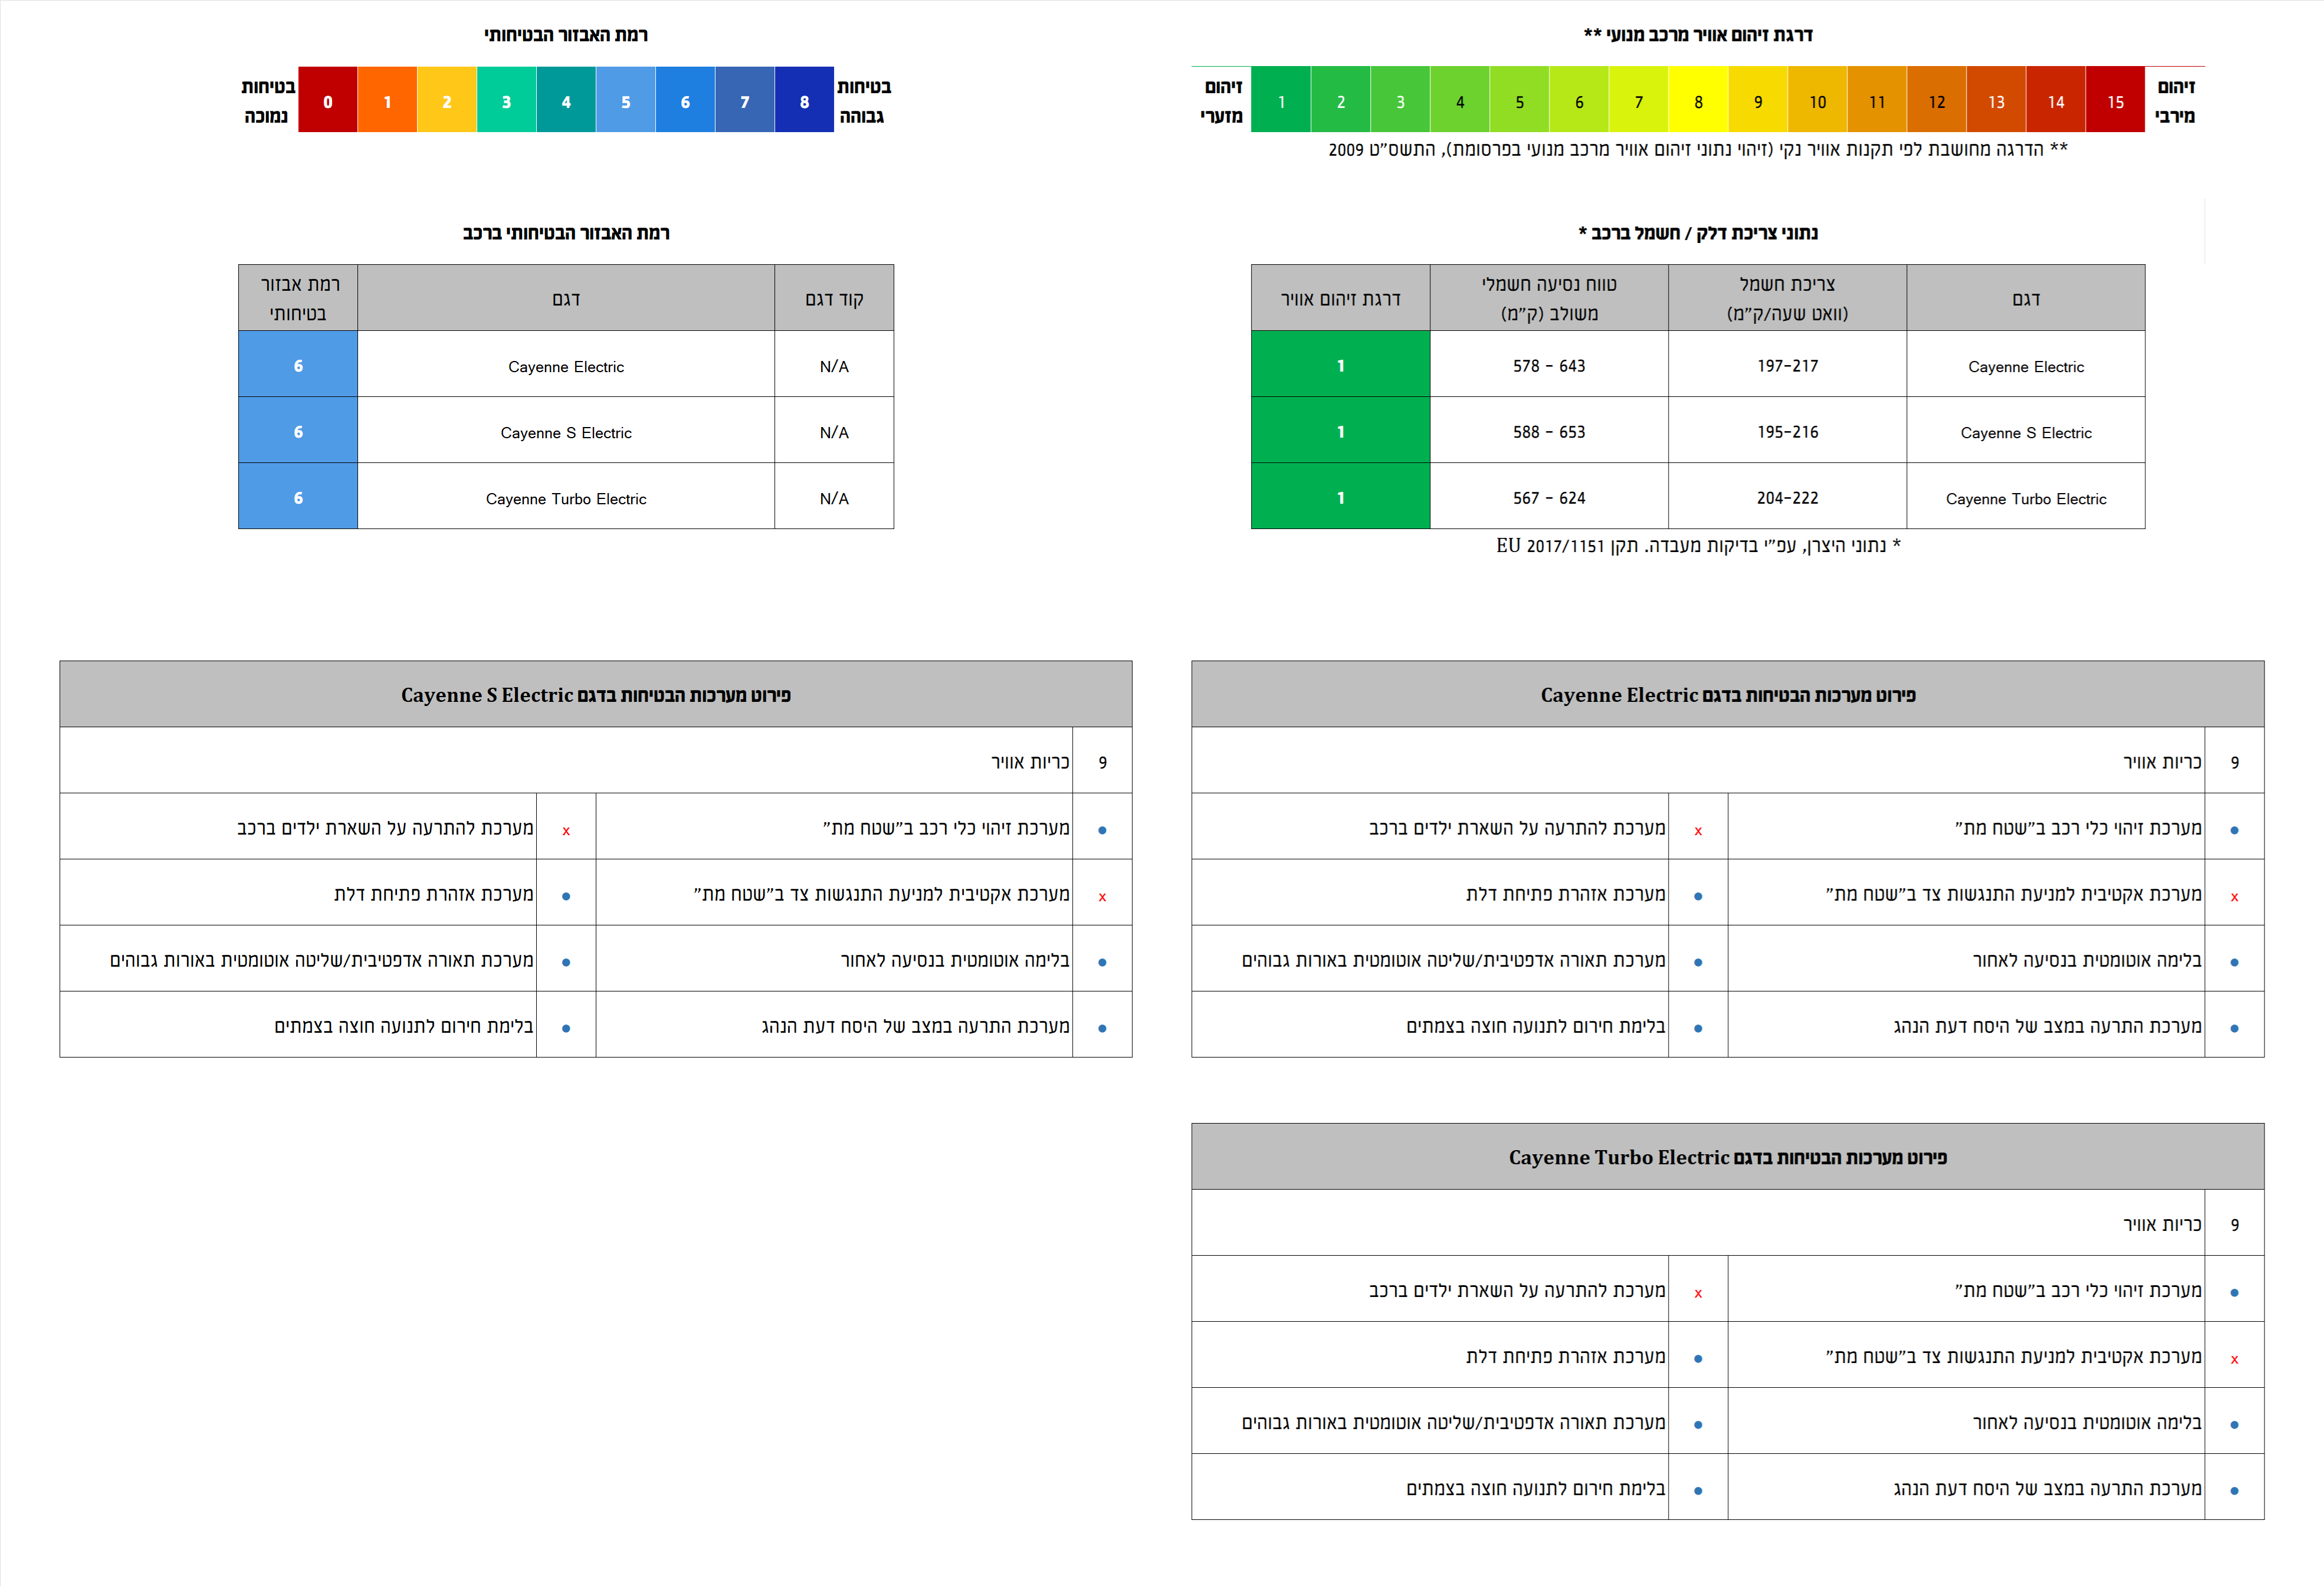Screen dimensions: 2324x1586
Task: Click blue safety rating 6 cell for Cayenne Turbo Electric
Action: point(298,497)
